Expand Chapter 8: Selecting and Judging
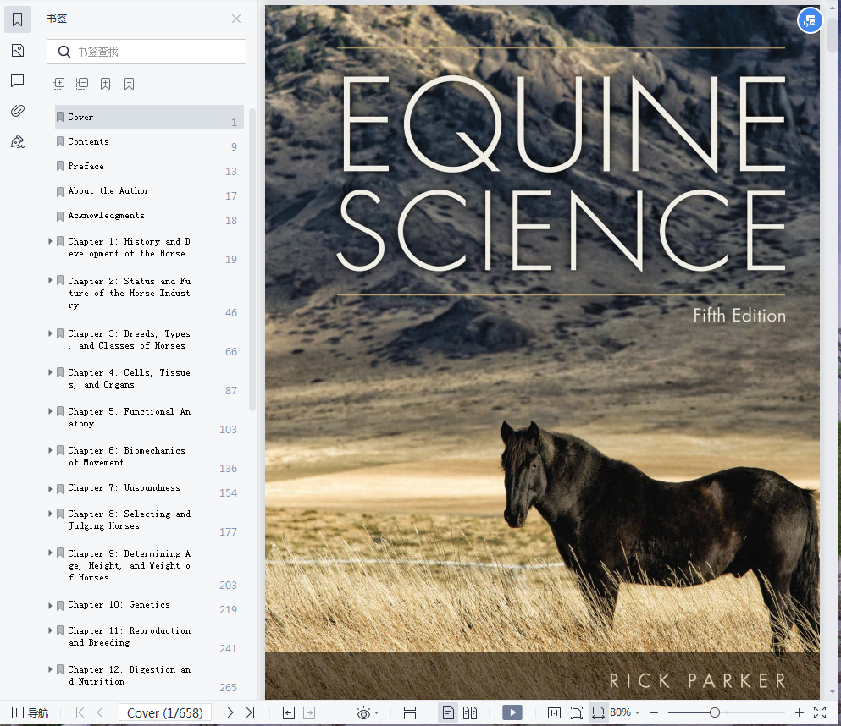The height and width of the screenshot is (726, 841). click(51, 514)
